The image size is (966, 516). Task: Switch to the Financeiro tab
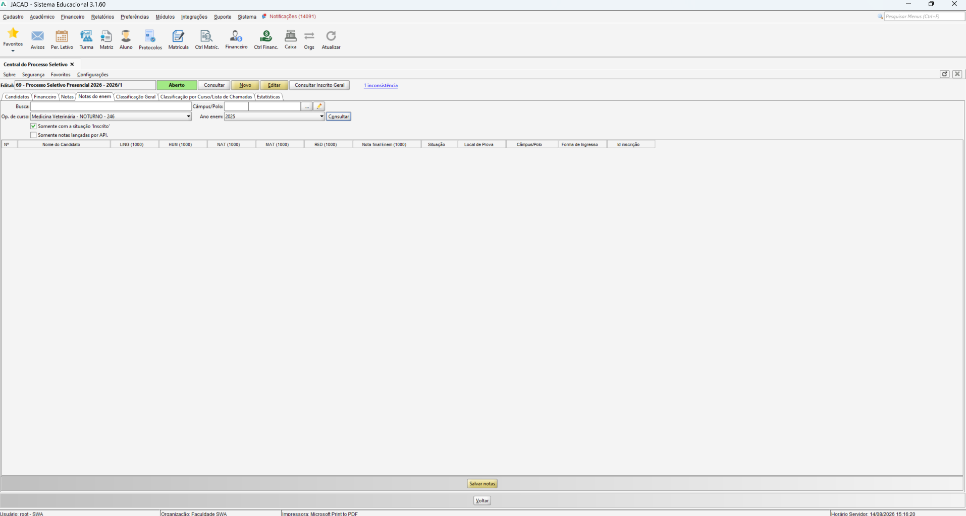tap(45, 97)
